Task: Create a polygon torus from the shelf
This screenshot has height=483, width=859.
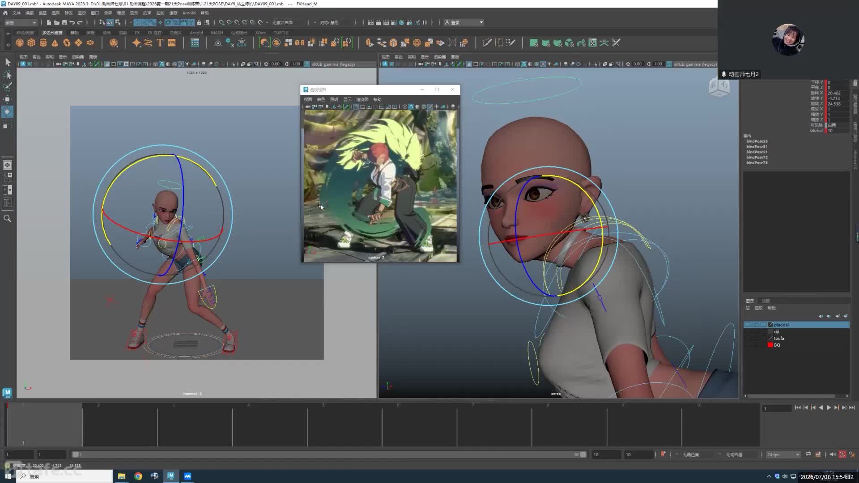Action: 67,42
